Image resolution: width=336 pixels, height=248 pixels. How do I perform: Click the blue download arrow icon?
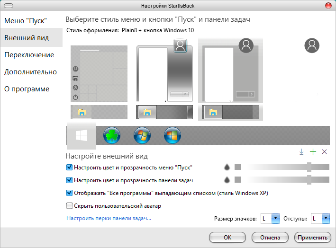tap(301, 152)
